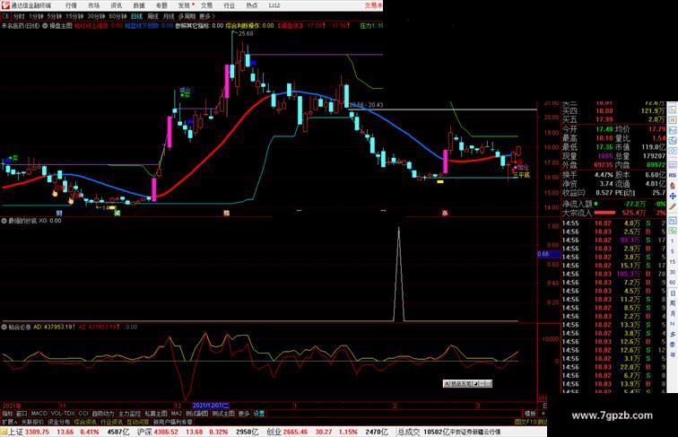Click the status bar icon left of 上证

(4, 432)
